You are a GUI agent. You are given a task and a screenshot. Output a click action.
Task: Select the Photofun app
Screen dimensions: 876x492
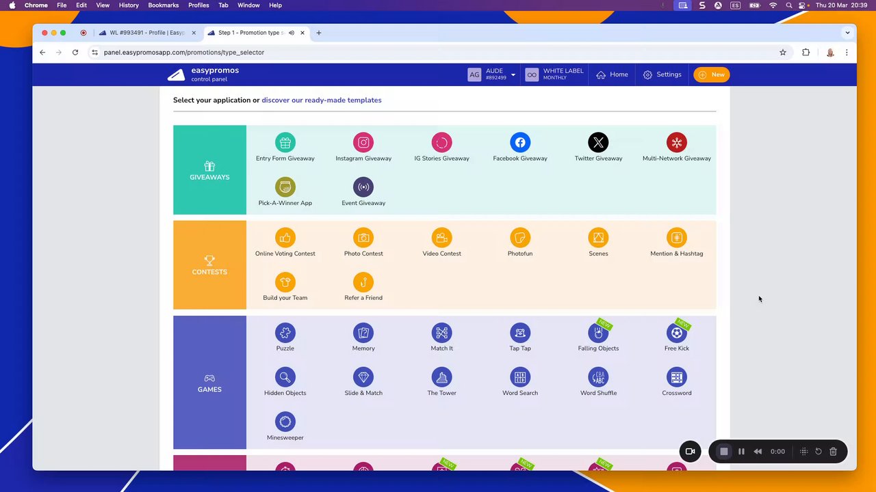tap(520, 243)
